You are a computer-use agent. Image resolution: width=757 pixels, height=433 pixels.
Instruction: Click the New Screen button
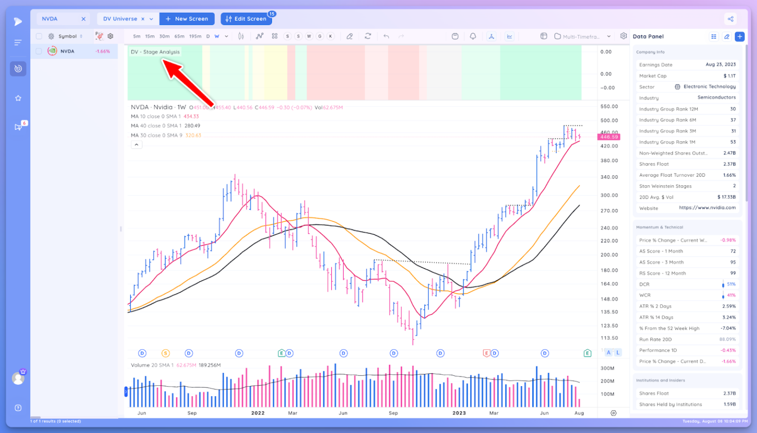(x=187, y=19)
